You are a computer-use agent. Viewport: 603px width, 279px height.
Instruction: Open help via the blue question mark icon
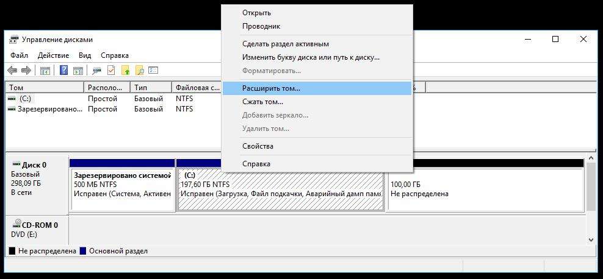coord(63,70)
